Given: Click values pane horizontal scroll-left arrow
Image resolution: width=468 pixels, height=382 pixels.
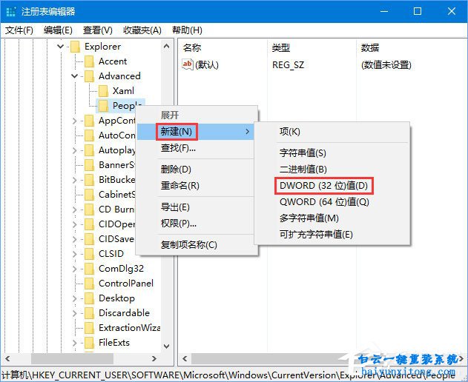Looking at the screenshot, I should 185,359.
